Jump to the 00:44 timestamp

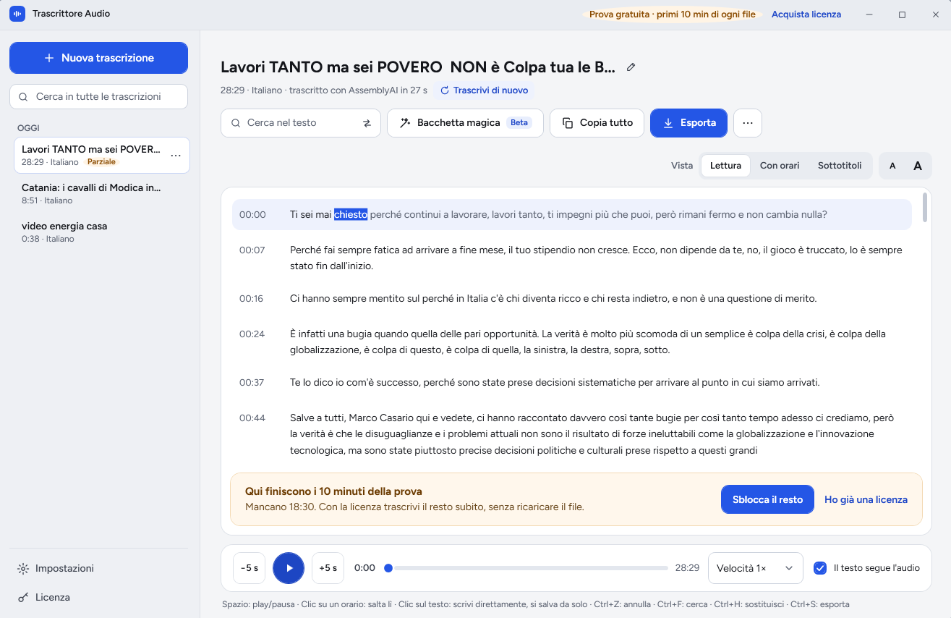(252, 418)
